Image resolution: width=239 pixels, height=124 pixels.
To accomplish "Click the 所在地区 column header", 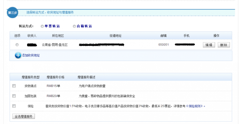I will tap(58, 35).
